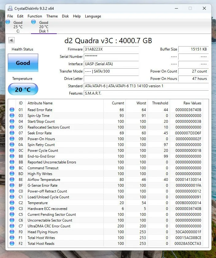Open the Edit menu
This screenshot has width=216, height=258.
click(20, 16)
